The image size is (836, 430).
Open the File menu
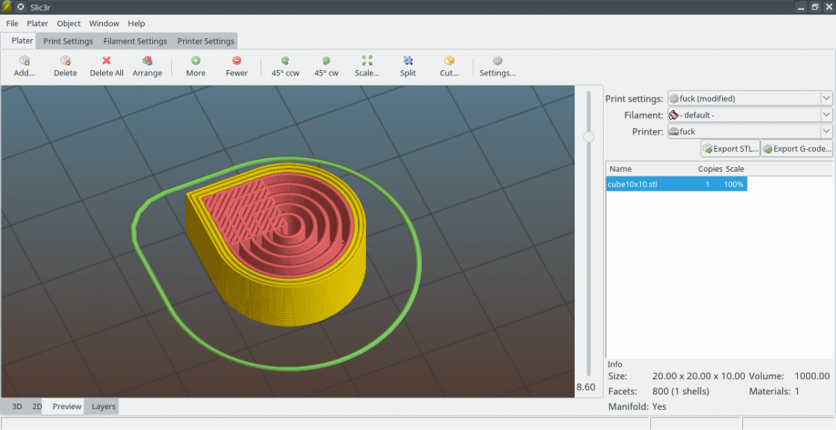tap(12, 24)
